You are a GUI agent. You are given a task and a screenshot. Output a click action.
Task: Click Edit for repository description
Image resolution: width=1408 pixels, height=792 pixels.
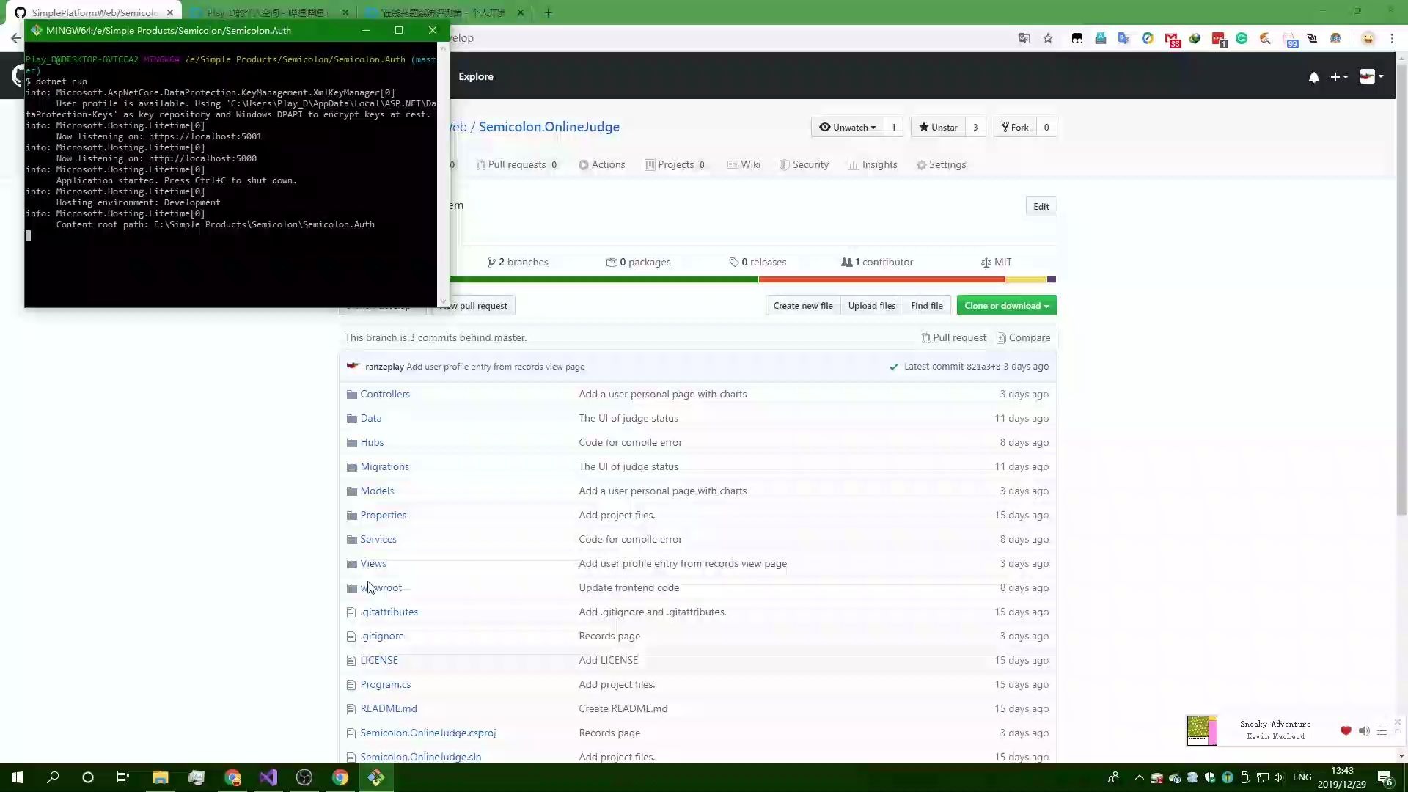[1041, 206]
